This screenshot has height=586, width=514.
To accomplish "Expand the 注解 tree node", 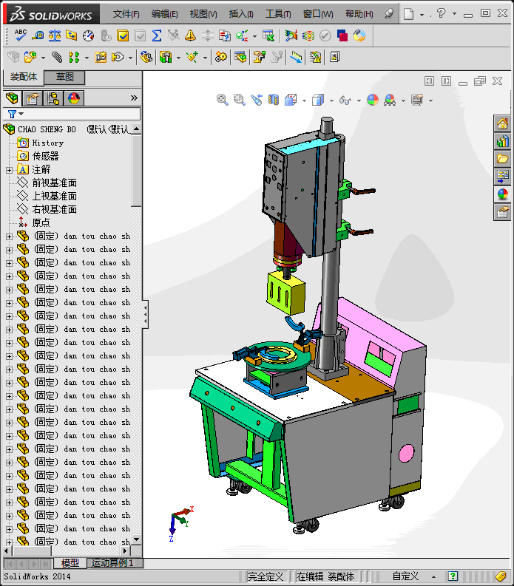I will tap(9, 170).
